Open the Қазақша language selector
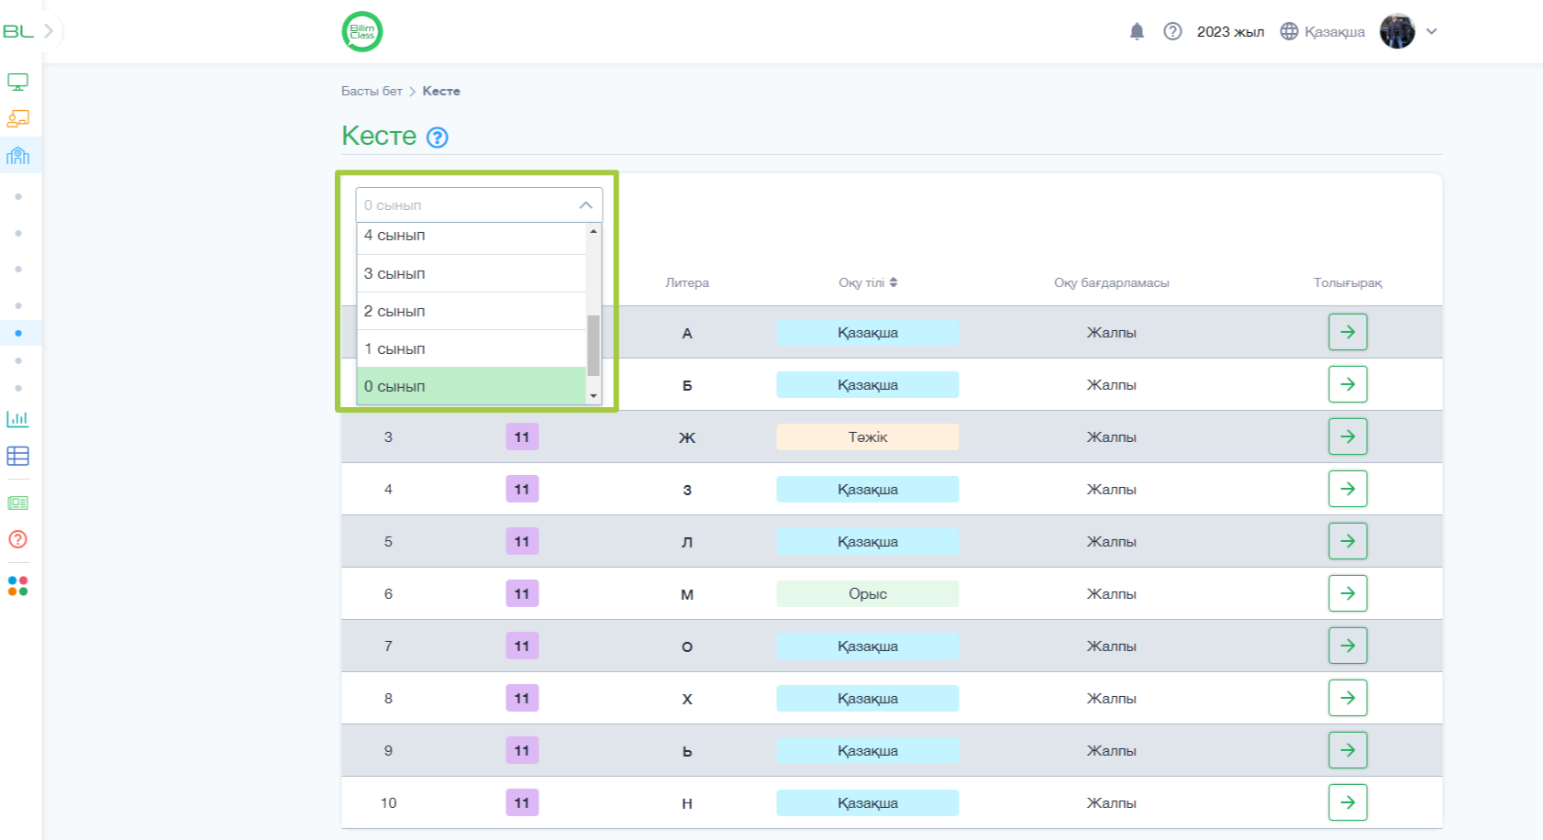 pyautogui.click(x=1323, y=32)
